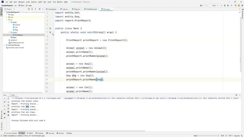Open the Services tool window button
The width and height of the screenshot is (244, 137).
[60, 133]
